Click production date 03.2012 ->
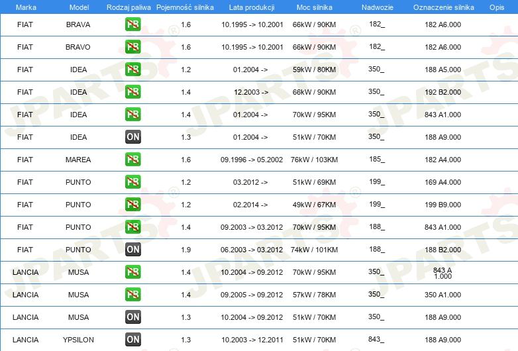This screenshot has width=518, height=351. (x=250, y=182)
